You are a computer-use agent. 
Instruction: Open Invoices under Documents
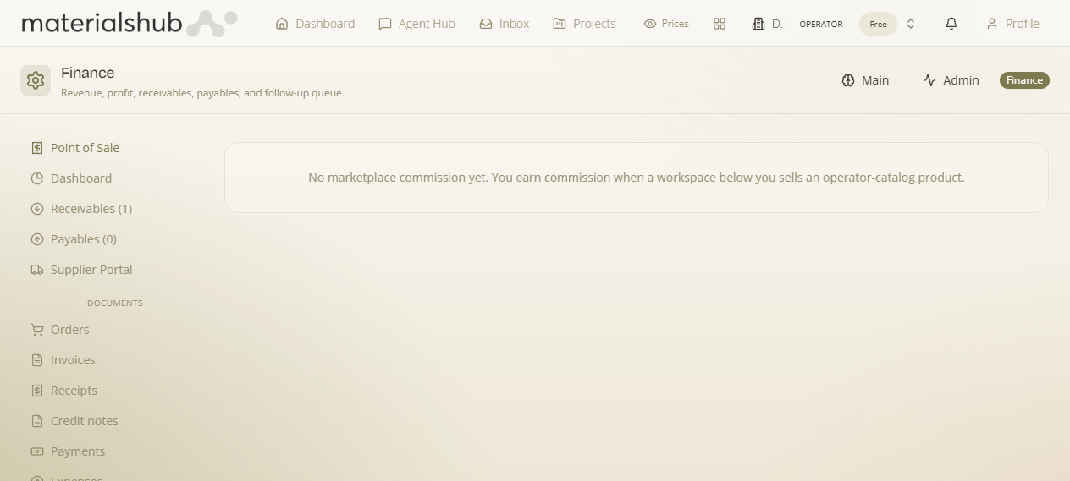point(73,360)
